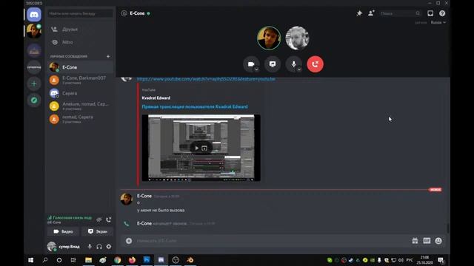Add friends to DM icon
This screenshot has height=266, width=474.
click(x=371, y=13)
